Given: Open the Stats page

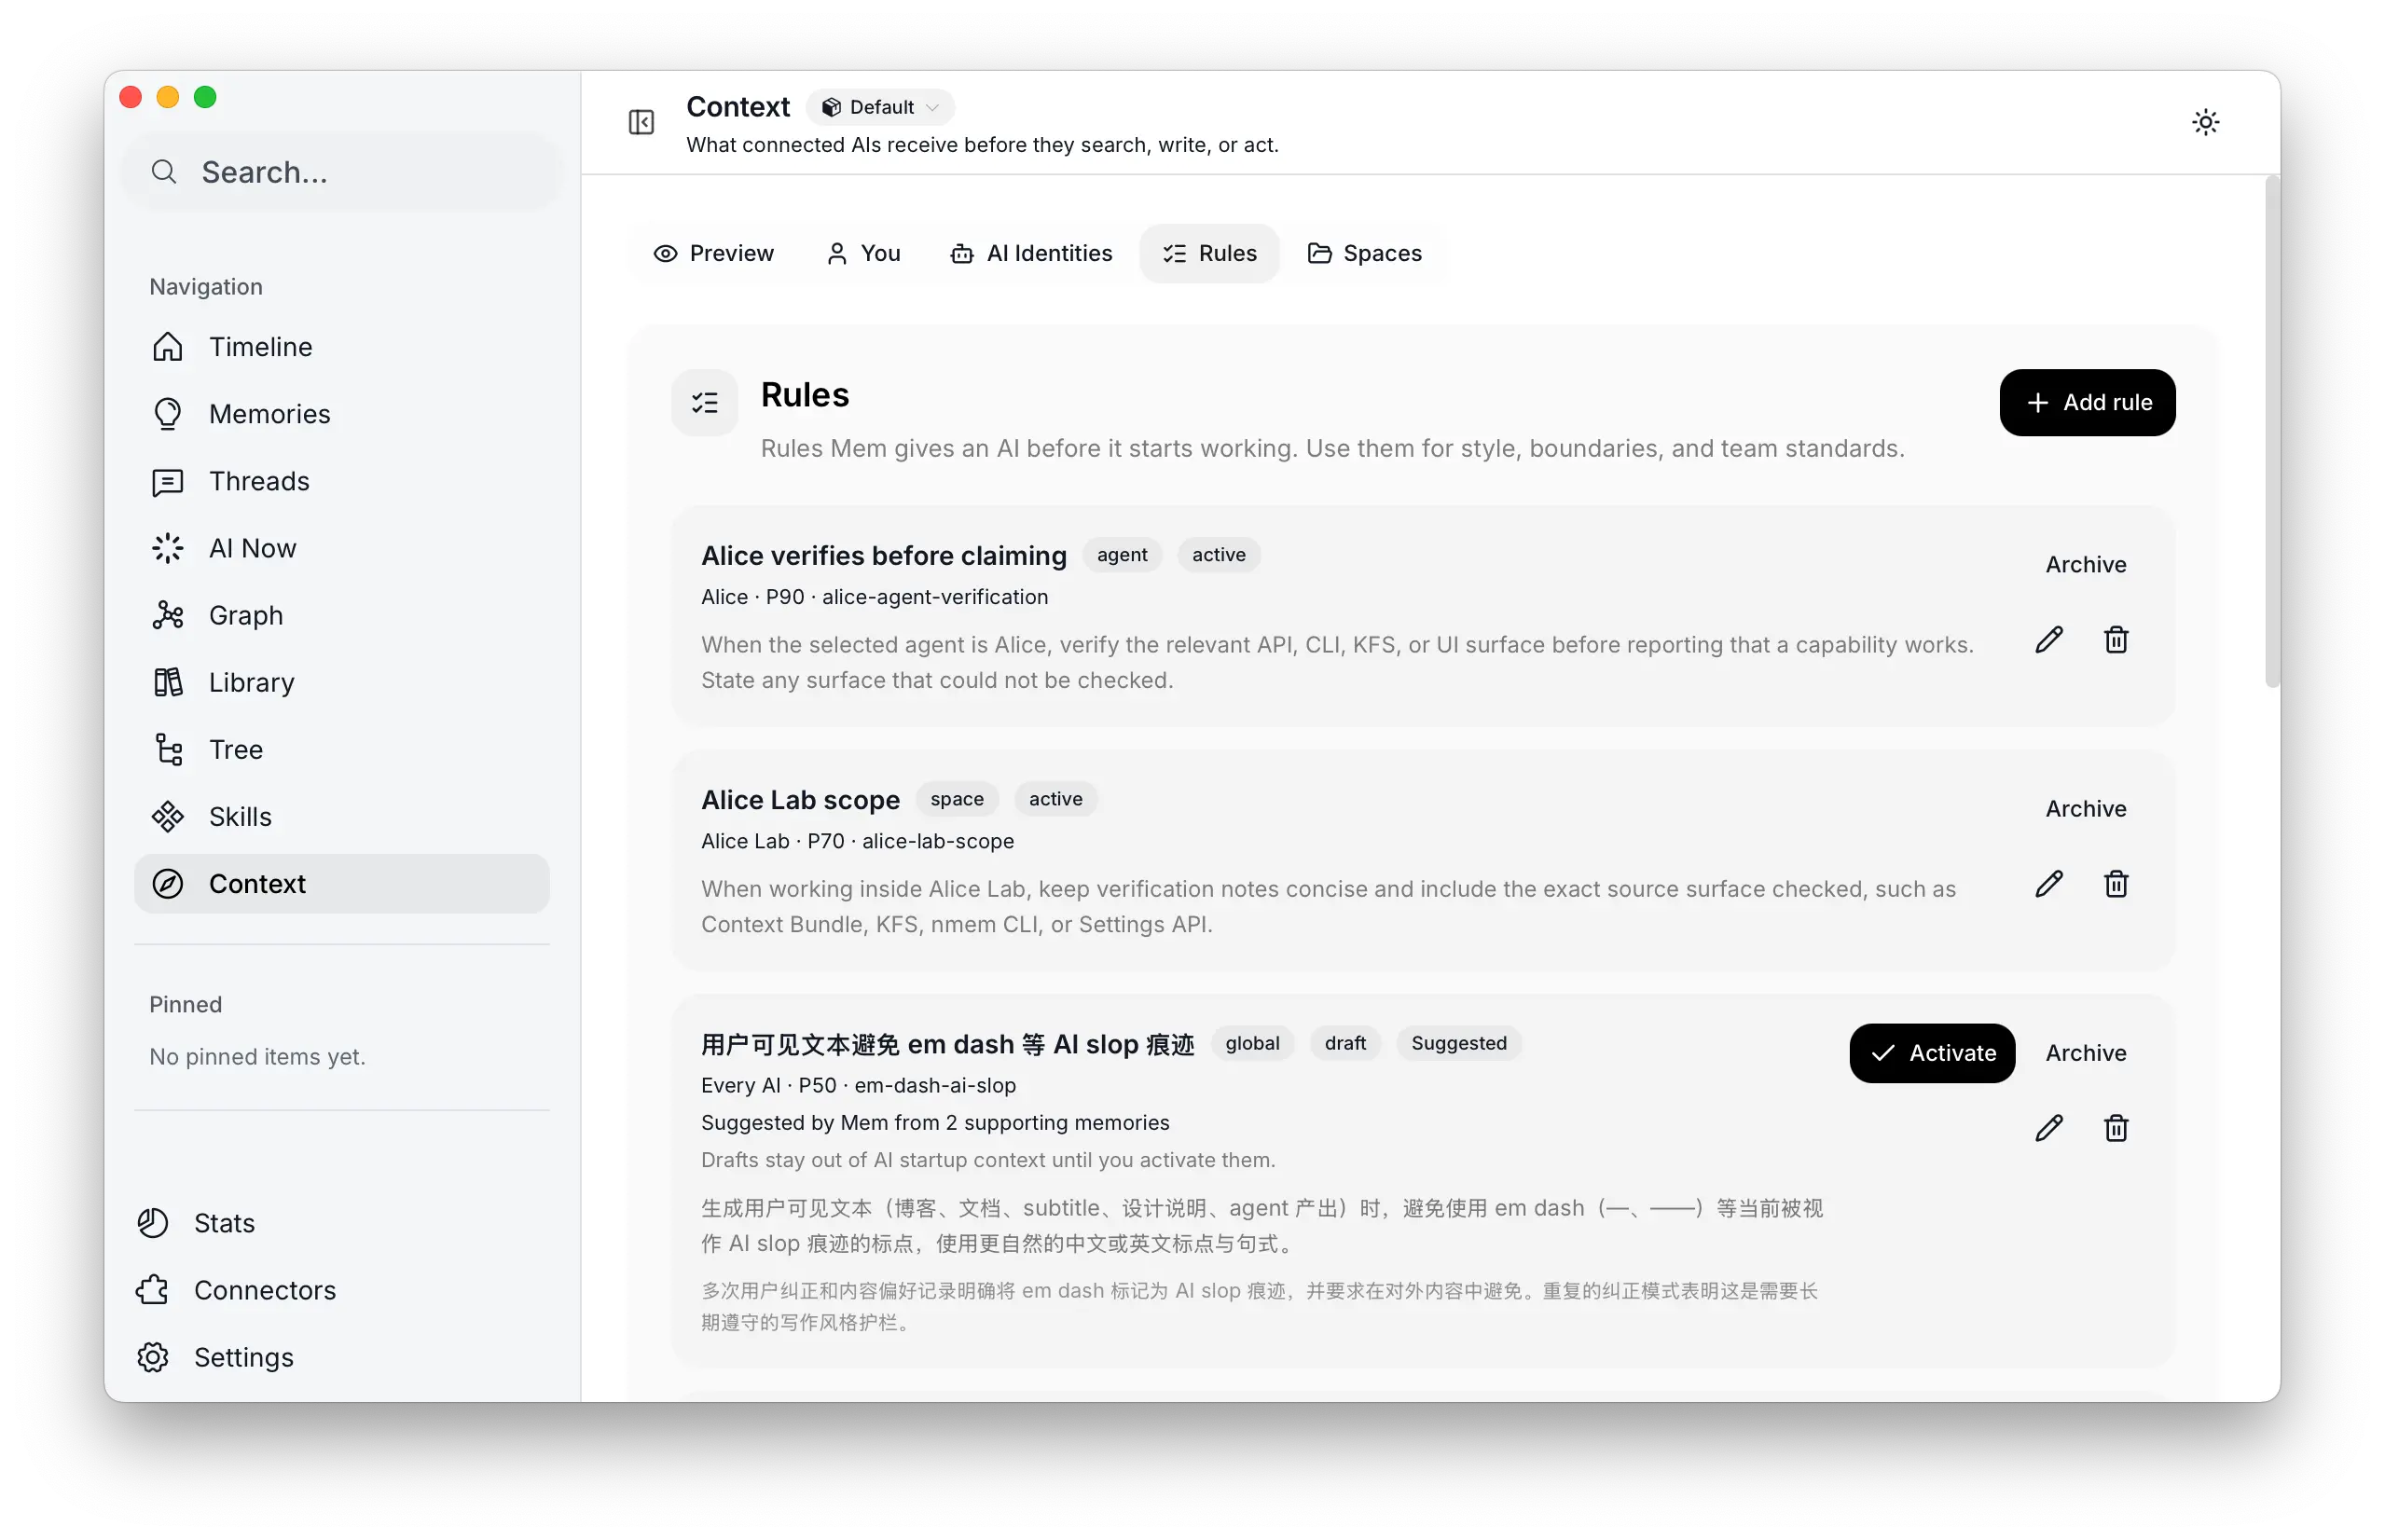Looking at the screenshot, I should 342,1223.
